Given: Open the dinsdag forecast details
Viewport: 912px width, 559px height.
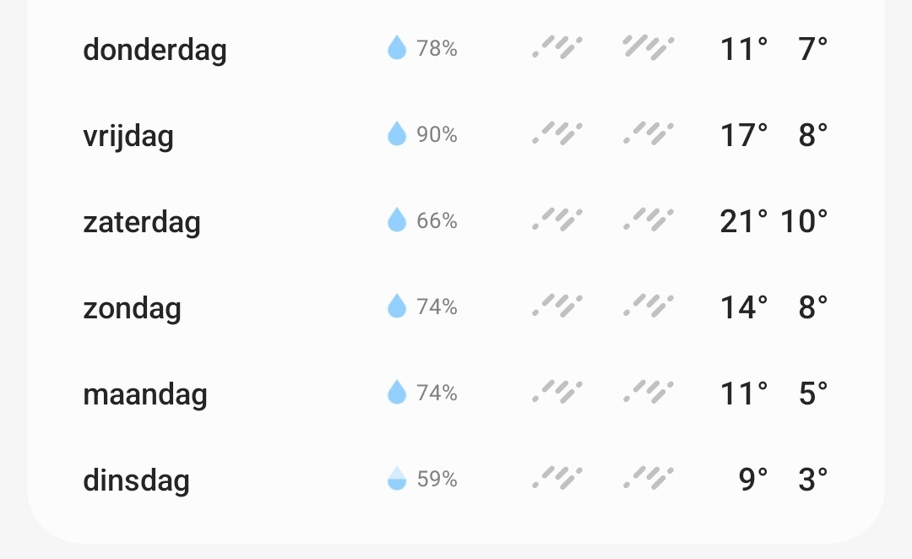Looking at the screenshot, I should tap(456, 479).
